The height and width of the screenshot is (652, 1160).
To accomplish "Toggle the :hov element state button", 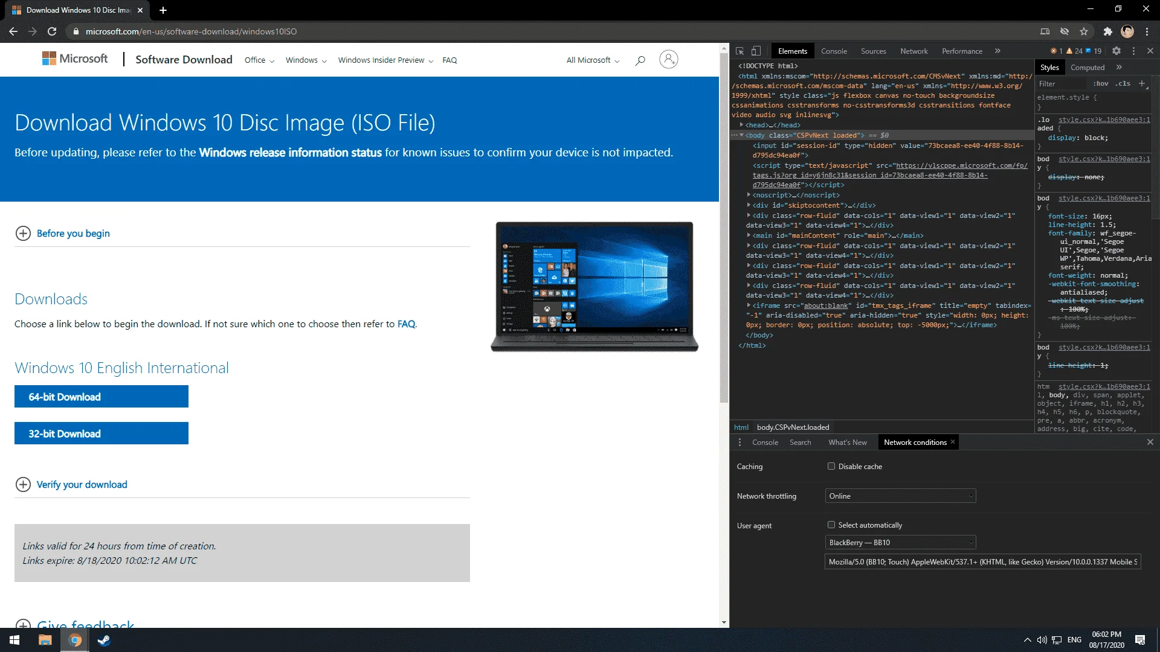I will click(x=1101, y=84).
